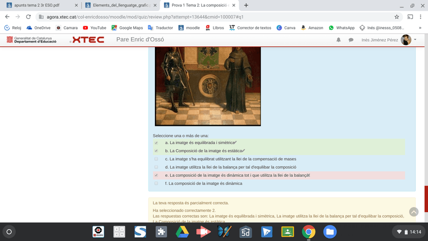Toggle checkbox c. compensació de mases
Viewport: 428px width, 241px height.
[156, 159]
